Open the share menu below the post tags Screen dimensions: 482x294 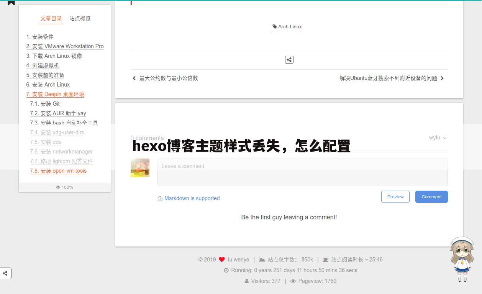pos(289,59)
